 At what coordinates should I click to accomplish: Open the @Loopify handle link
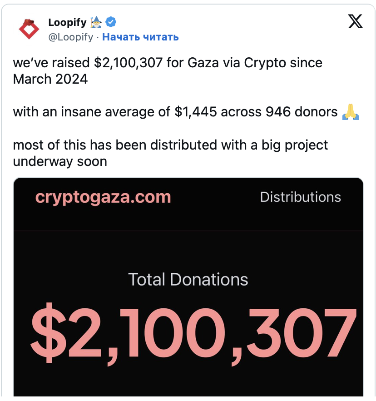70,37
